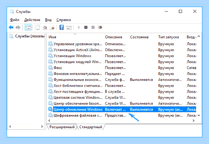Open the Help toolbar icon

click(x=61, y=27)
